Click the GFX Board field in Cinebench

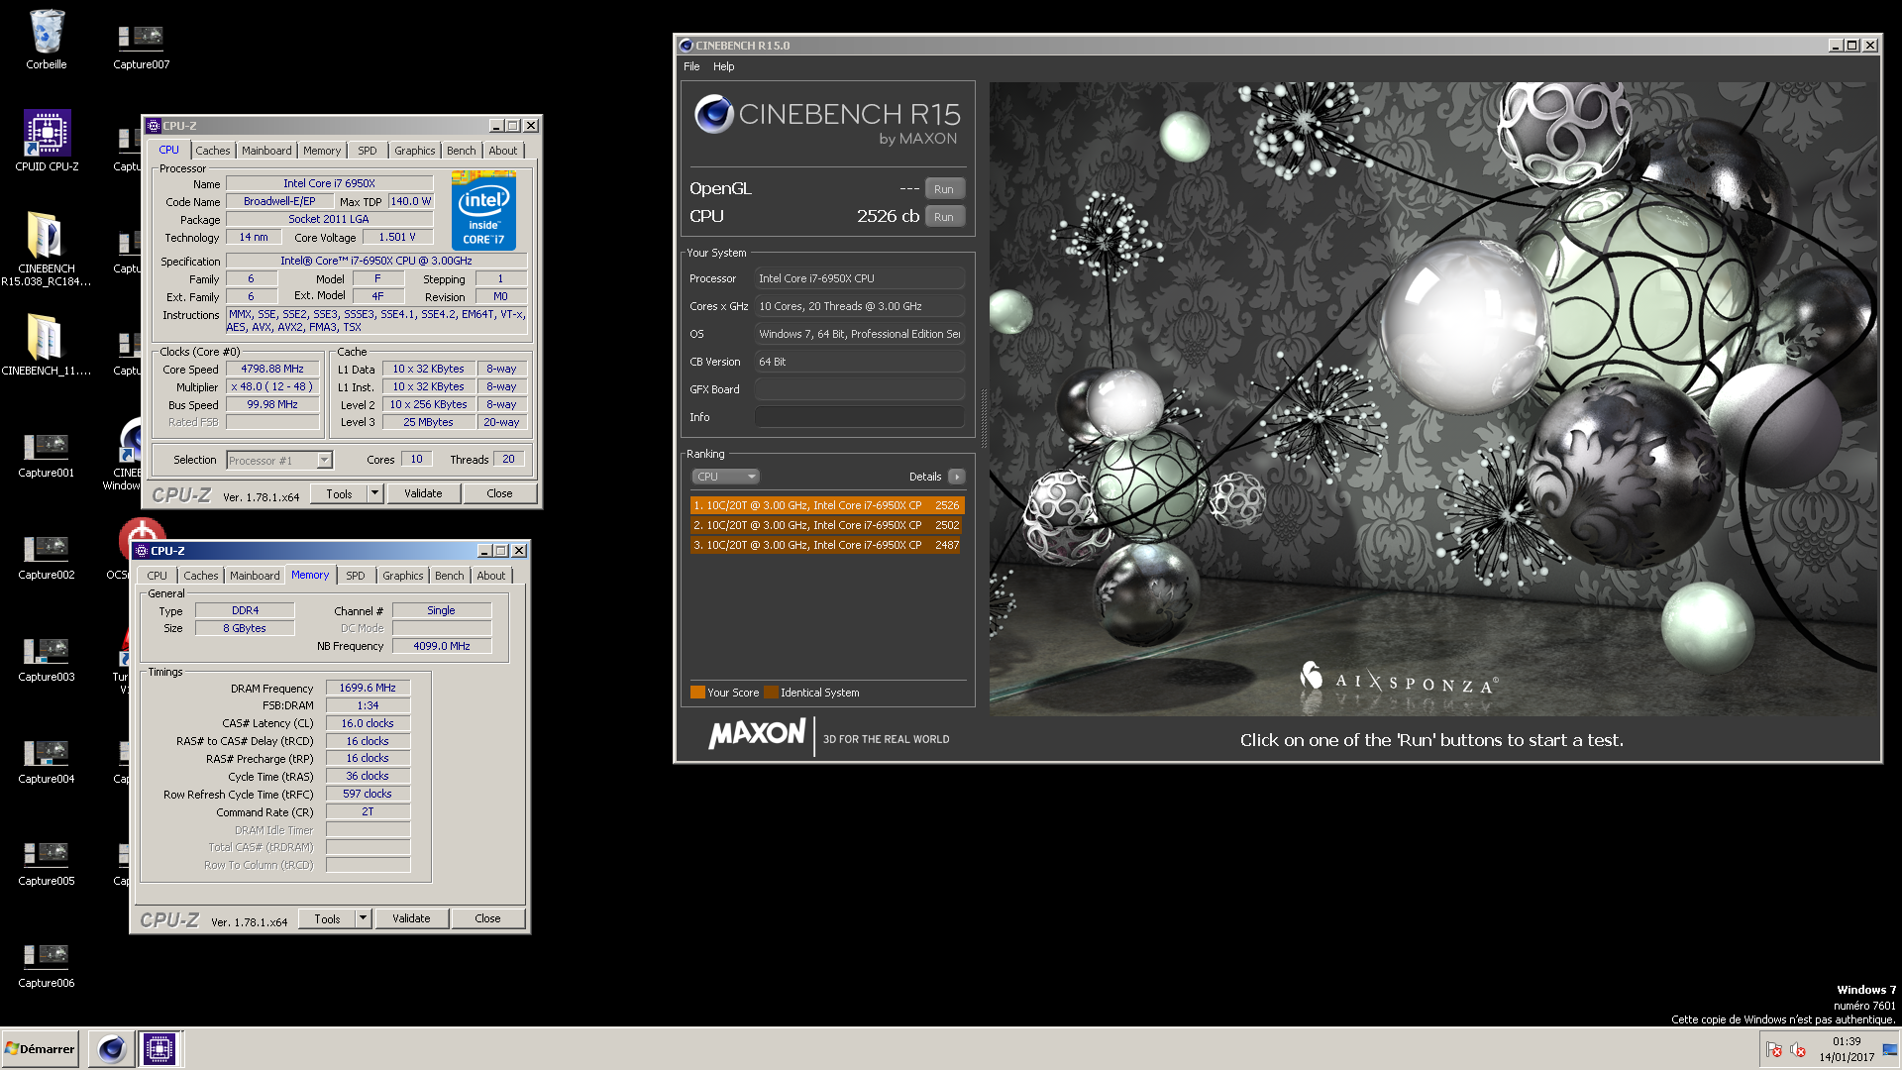(859, 389)
